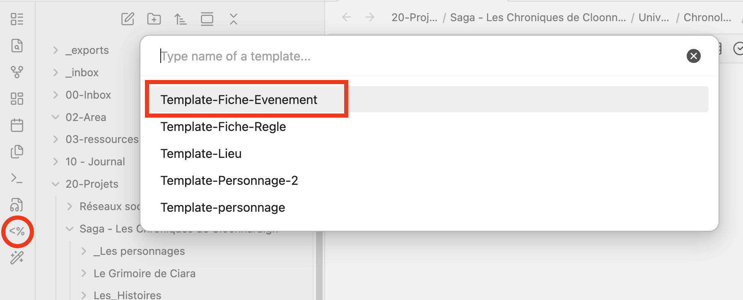Create a new folder via toolbar icon
The height and width of the screenshot is (300, 743).
point(154,19)
